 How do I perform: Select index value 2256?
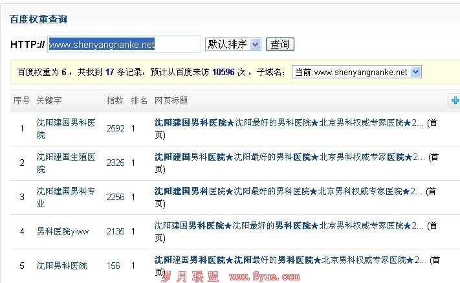(x=116, y=197)
